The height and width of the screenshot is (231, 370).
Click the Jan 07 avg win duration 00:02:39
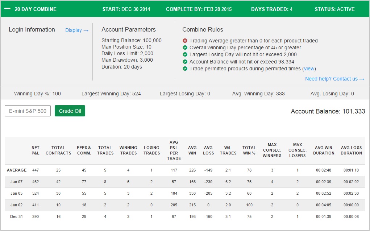pos(324,182)
